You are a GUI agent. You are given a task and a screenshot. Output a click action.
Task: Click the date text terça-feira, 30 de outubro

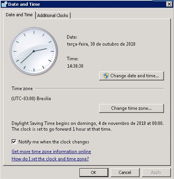point(101,44)
